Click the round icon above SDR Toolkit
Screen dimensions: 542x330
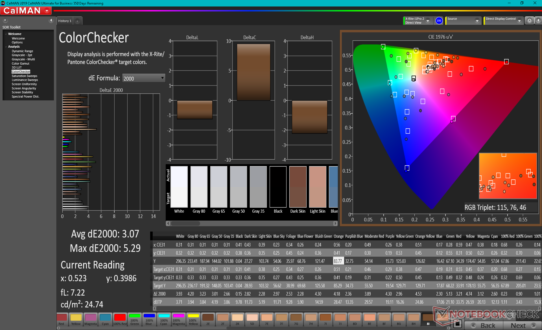coord(5,21)
